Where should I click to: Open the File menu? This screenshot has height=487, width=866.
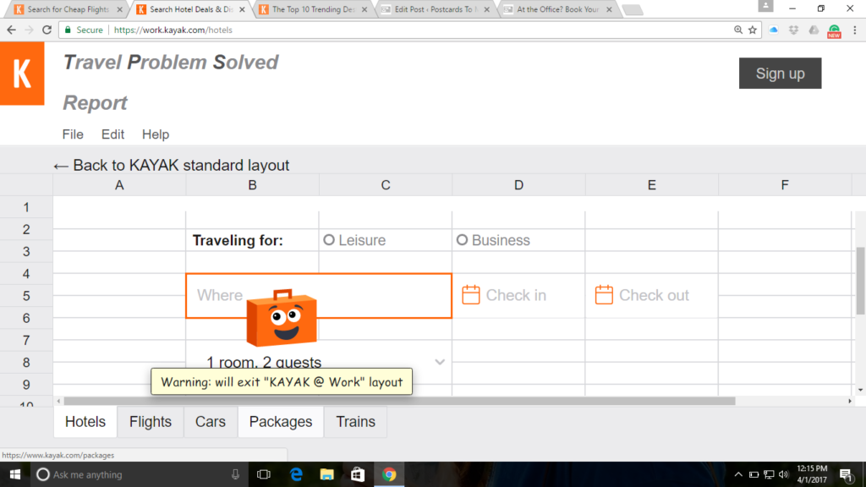click(73, 134)
